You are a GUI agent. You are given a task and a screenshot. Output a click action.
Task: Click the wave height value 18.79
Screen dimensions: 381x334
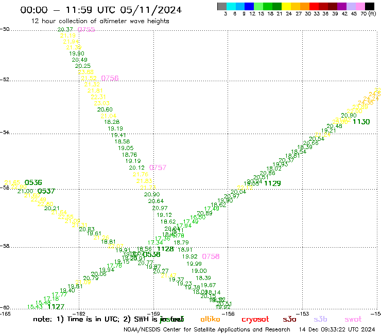click(181, 243)
